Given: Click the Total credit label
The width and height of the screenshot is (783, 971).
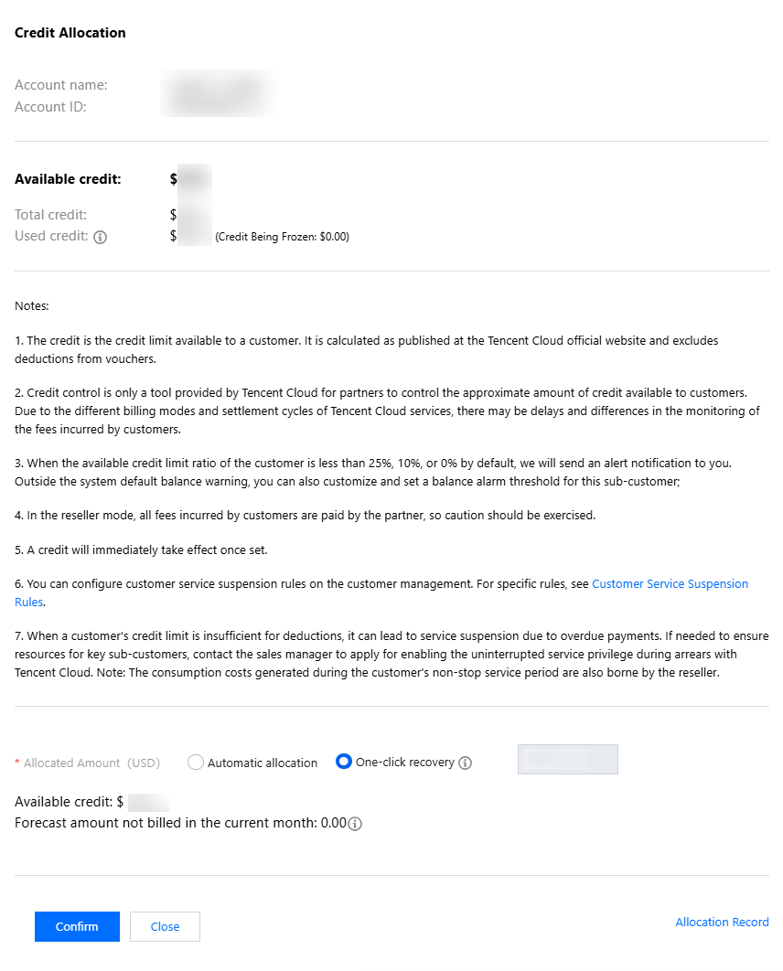Looking at the screenshot, I should [x=51, y=215].
